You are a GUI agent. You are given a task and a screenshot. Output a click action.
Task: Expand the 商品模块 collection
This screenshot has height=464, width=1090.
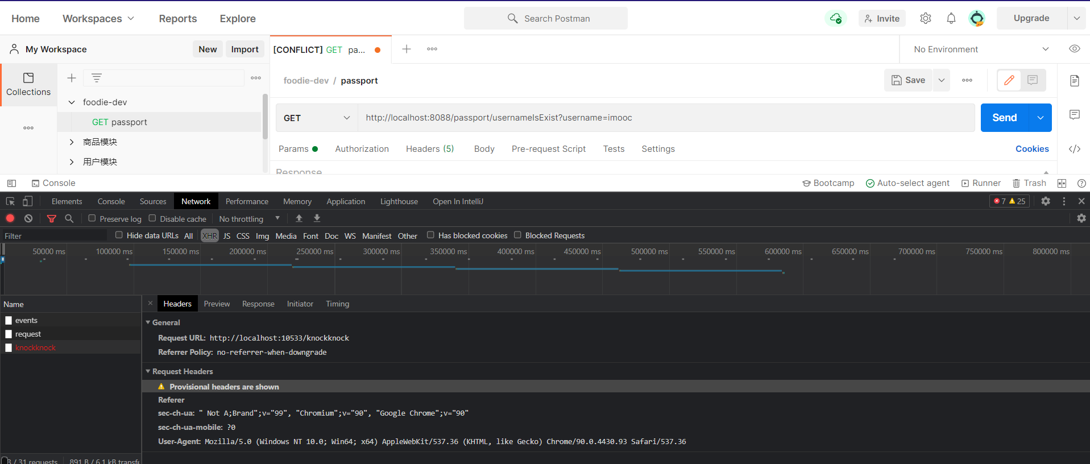[x=72, y=142]
